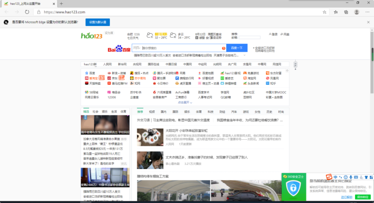Switch to the 社会 tab in the left news panel

tap(96, 112)
